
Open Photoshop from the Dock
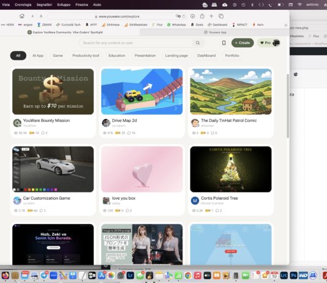[x=293, y=275]
